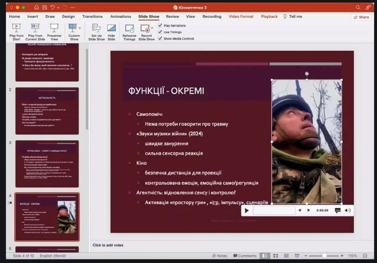Screen dimensions: 377x263
Task: Select slide 3 thumbnail in the panel
Action: click(47, 164)
